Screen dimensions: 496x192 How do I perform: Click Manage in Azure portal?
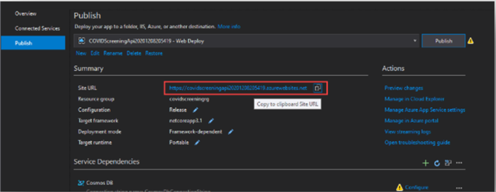(412, 121)
